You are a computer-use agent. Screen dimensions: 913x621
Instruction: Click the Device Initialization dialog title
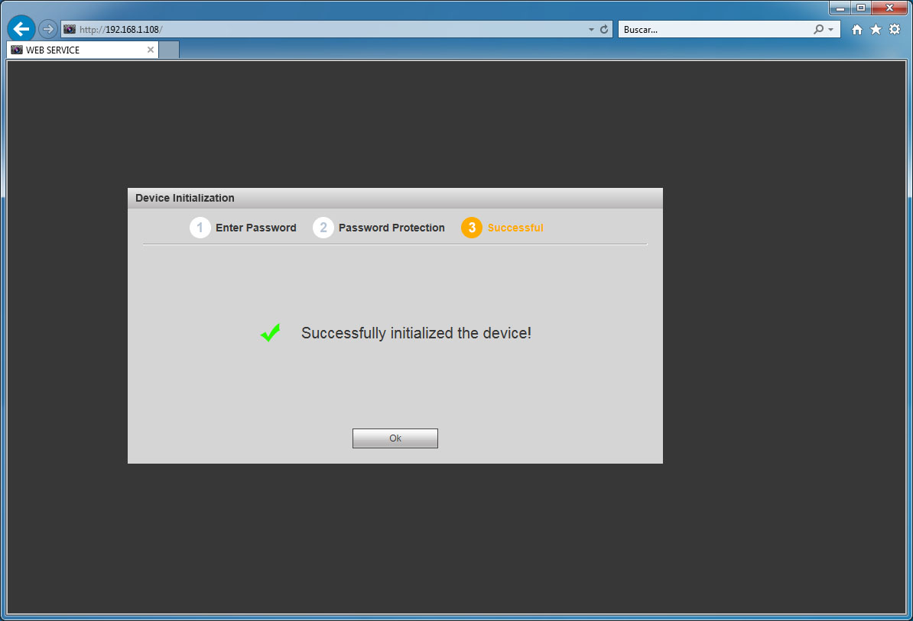(184, 198)
